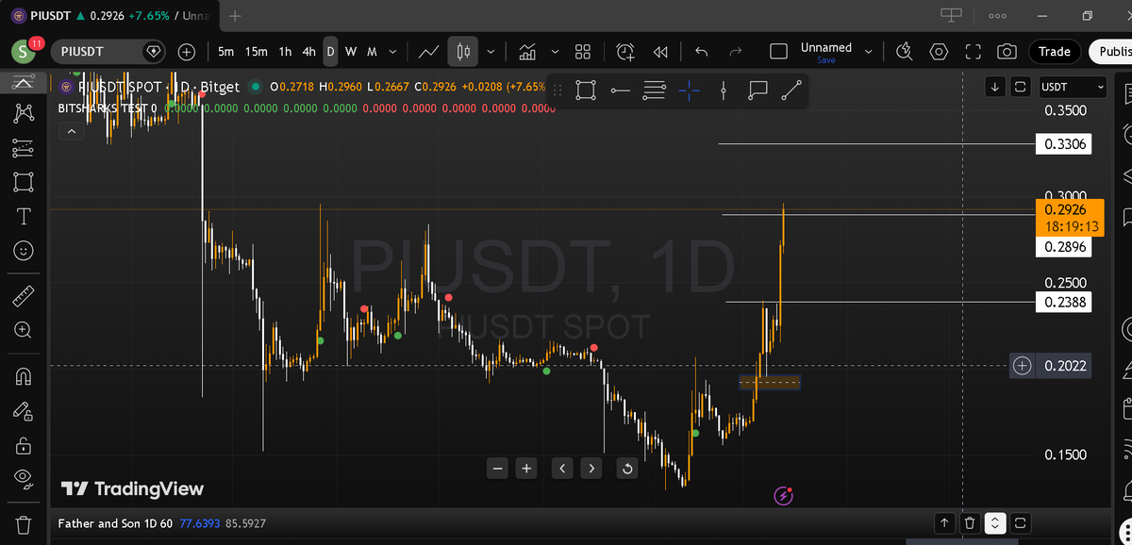The height and width of the screenshot is (545, 1132).
Task: Switch to the M monthly timeframe
Action: click(372, 52)
